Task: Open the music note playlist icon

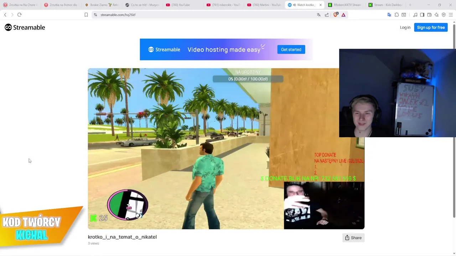Action: [x=415, y=15]
